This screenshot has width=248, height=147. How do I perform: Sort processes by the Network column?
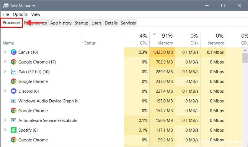(213, 40)
